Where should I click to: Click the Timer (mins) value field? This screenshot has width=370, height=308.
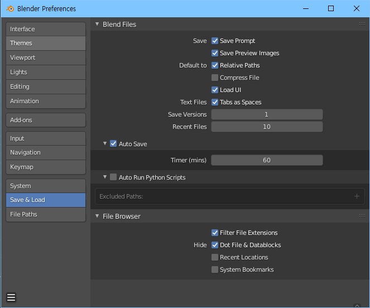point(267,160)
